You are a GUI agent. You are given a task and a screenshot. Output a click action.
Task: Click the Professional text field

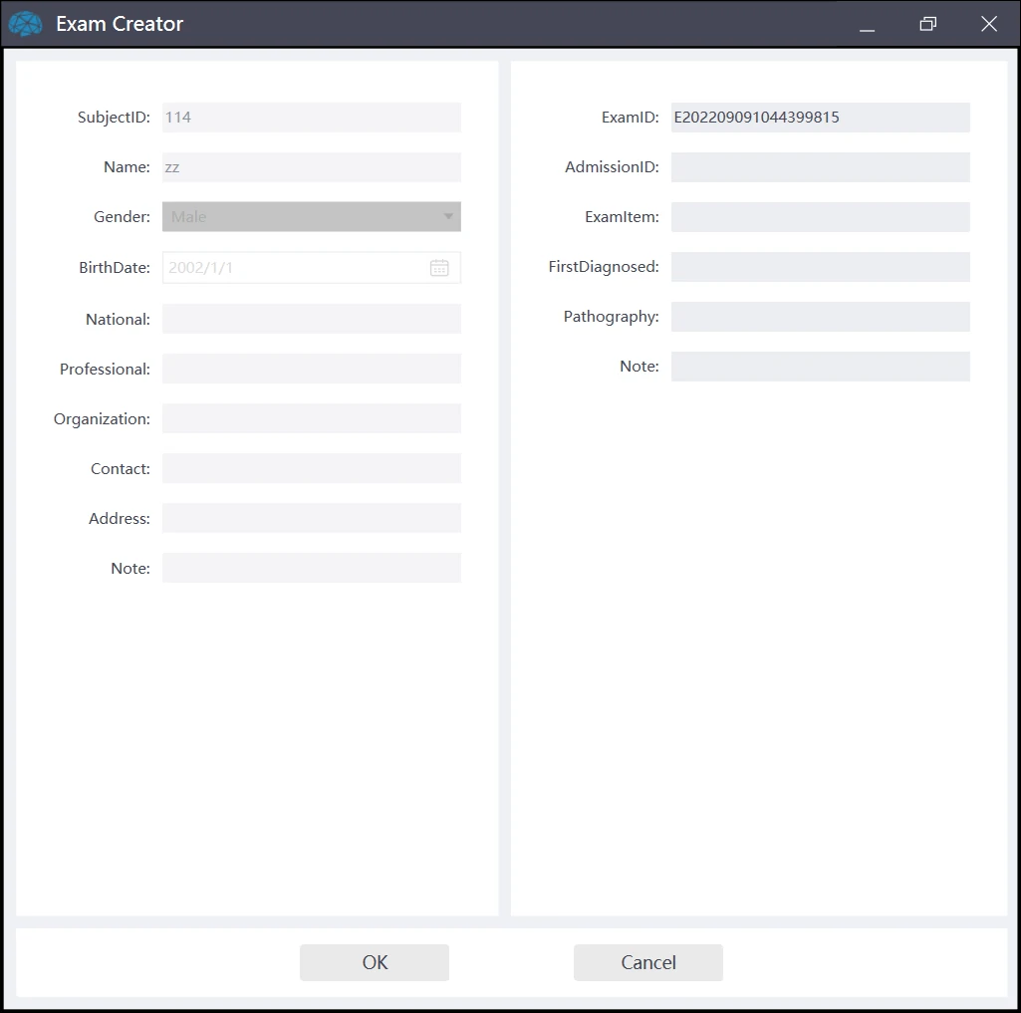click(311, 369)
